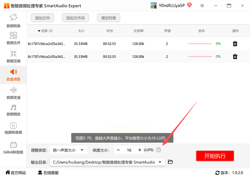Increase loudness with the plus button
Image resolution: width=250 pixels, height=177 pixels.
[x=140, y=150]
